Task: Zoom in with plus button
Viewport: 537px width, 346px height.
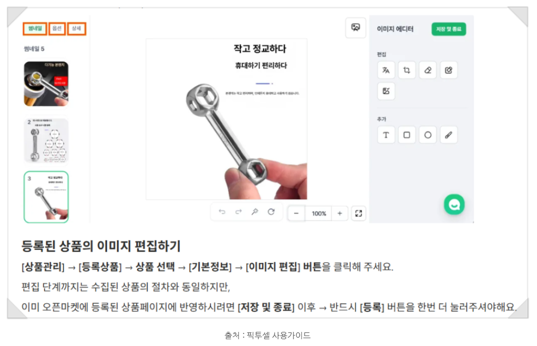Action: pyautogui.click(x=340, y=214)
